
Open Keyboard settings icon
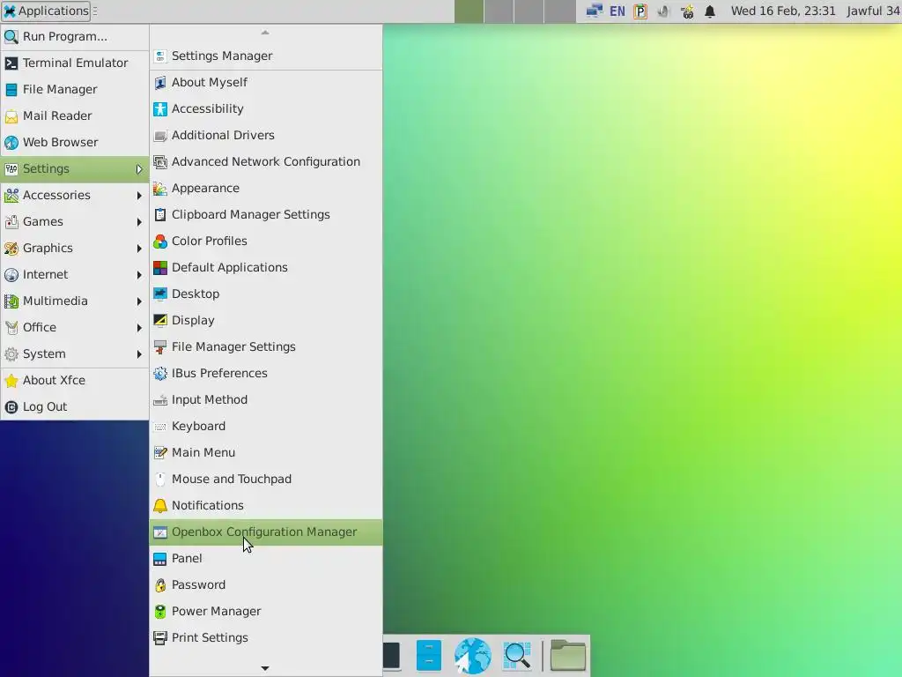(x=160, y=427)
